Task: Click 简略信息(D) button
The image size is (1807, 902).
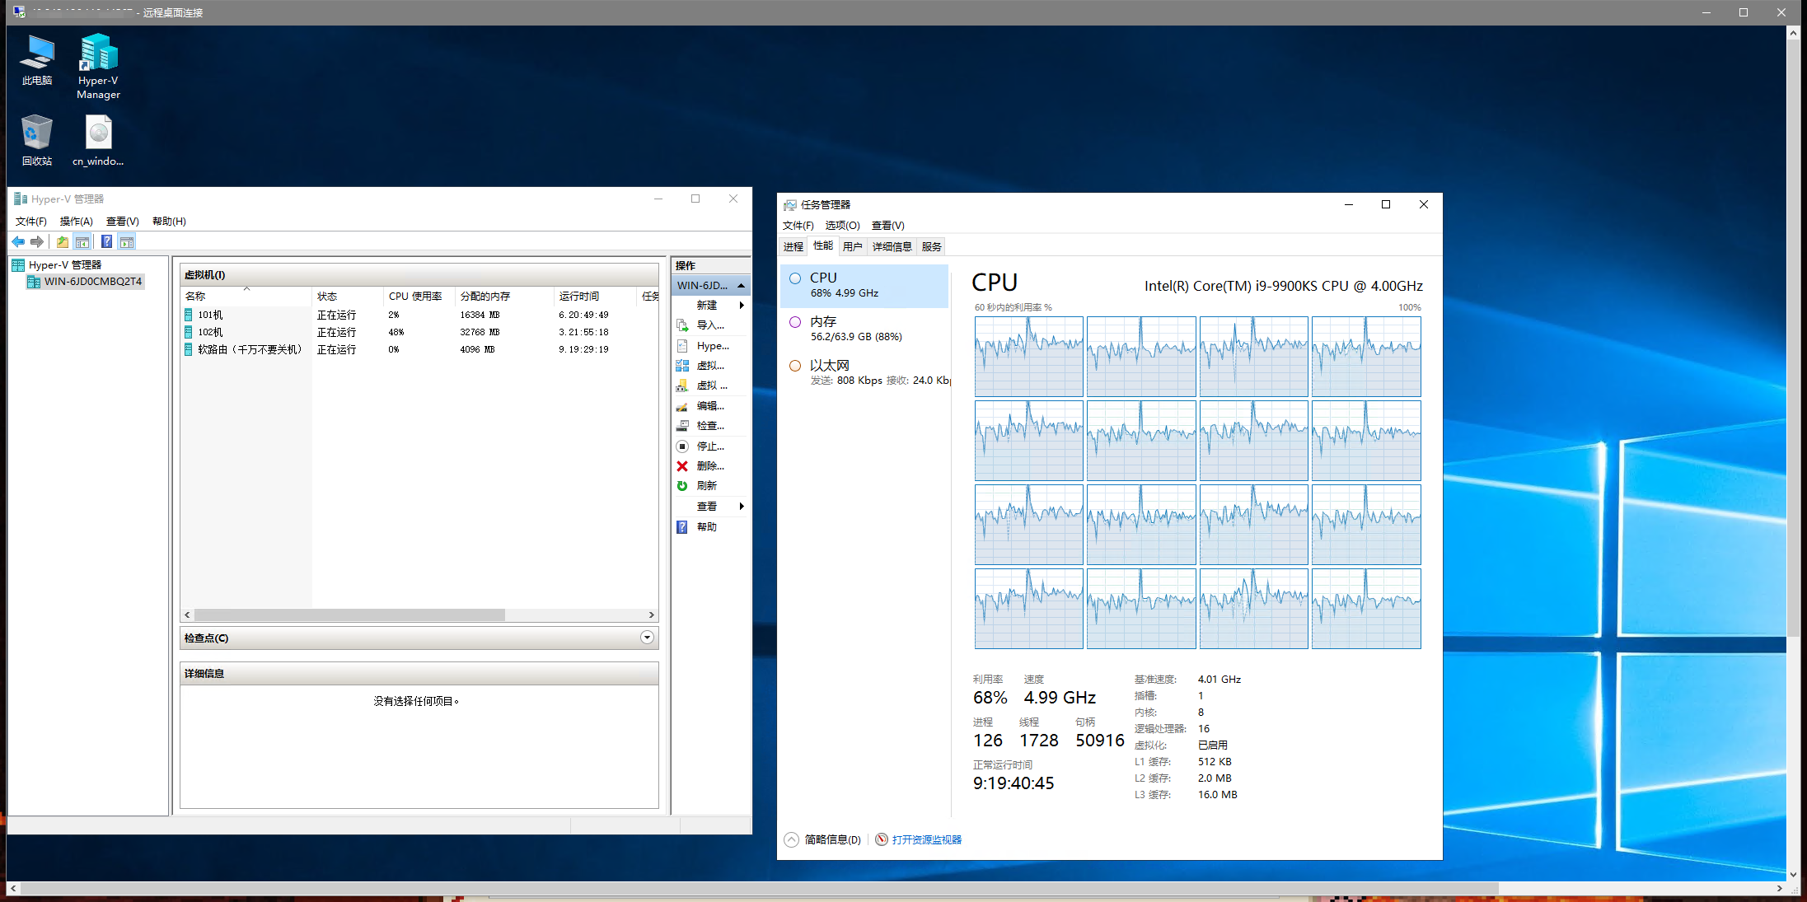Action: pos(831,840)
